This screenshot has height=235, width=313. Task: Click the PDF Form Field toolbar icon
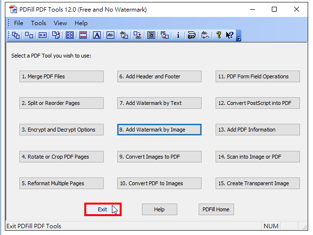click(151, 35)
